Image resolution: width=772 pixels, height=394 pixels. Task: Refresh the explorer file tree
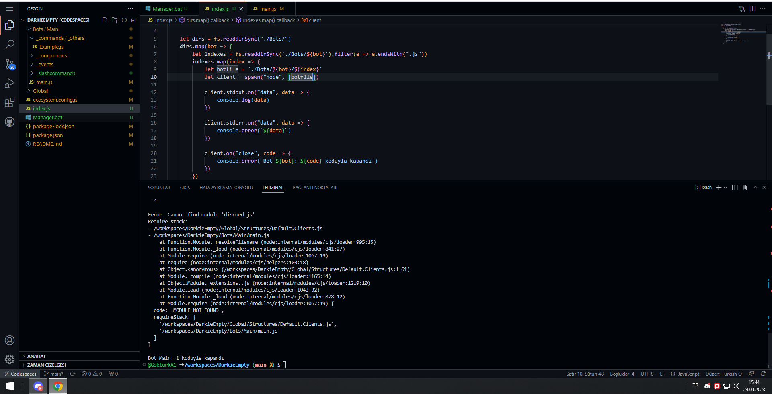coord(124,20)
